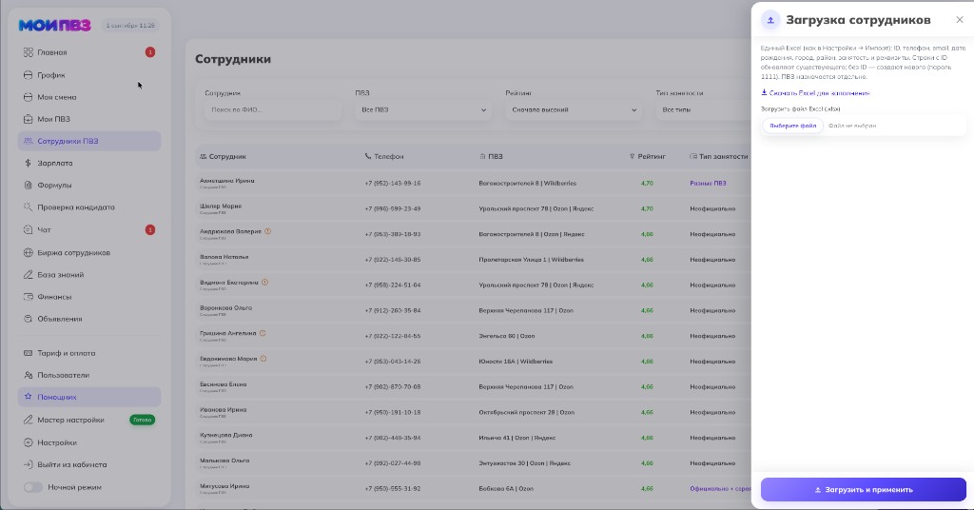The height and width of the screenshot is (510, 974).
Task: Click the red notification badge on Чат
Action: (149, 230)
